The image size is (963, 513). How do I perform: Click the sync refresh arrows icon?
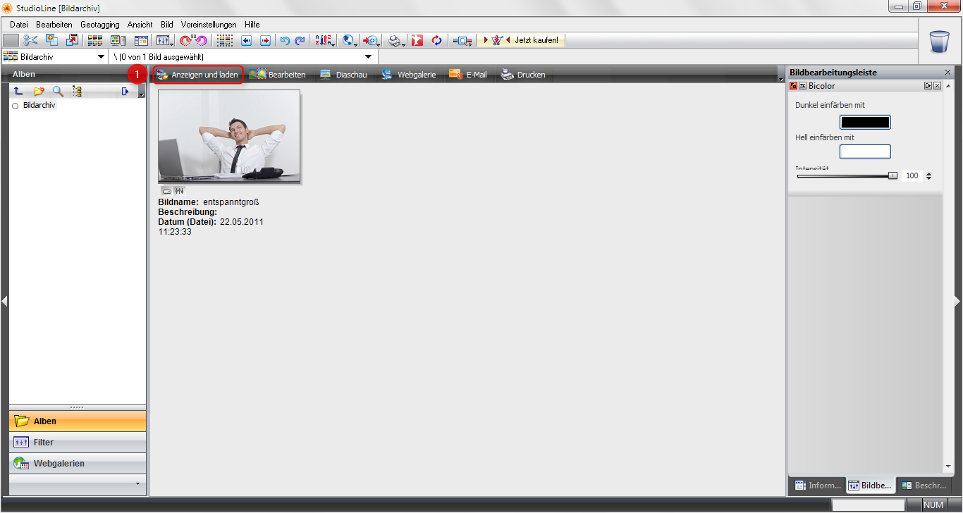pyautogui.click(x=436, y=40)
